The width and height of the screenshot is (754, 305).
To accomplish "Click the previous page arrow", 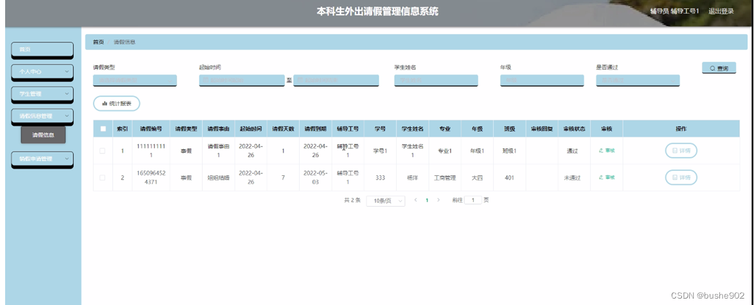I will click(415, 200).
